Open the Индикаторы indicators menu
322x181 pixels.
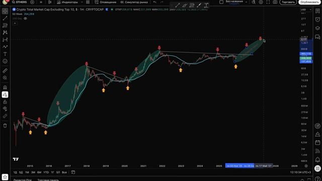tap(67, 2)
